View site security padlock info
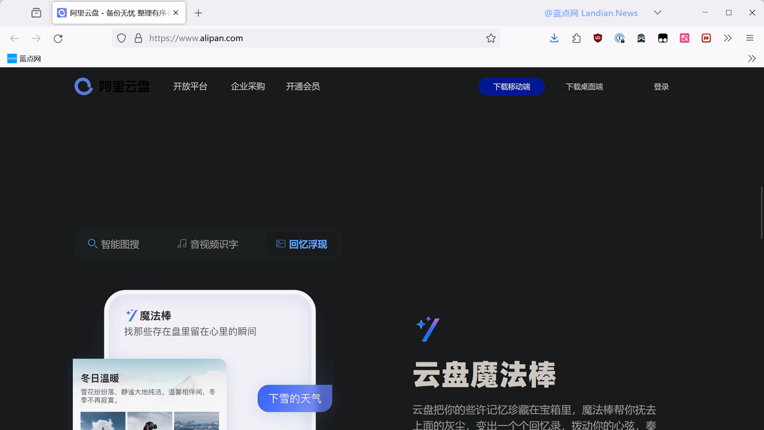 coord(138,38)
